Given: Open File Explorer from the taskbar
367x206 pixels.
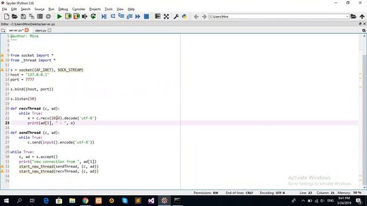Looking at the screenshot, I should point(72,201).
